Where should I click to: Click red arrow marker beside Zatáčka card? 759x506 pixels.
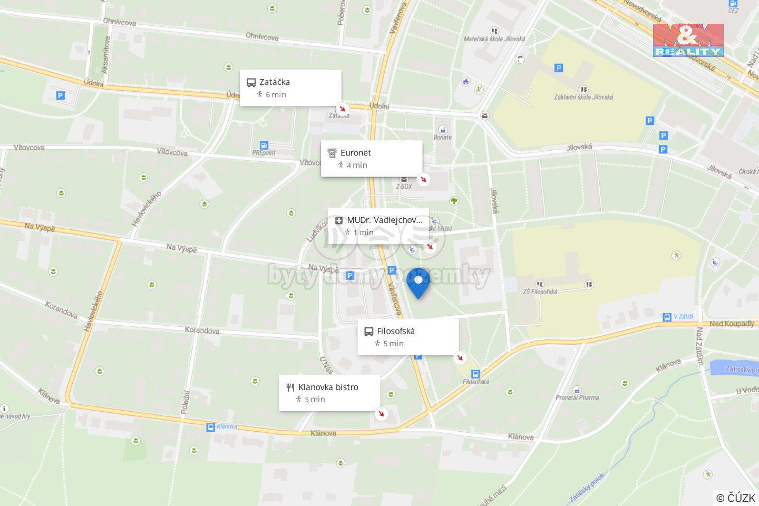[x=342, y=109]
